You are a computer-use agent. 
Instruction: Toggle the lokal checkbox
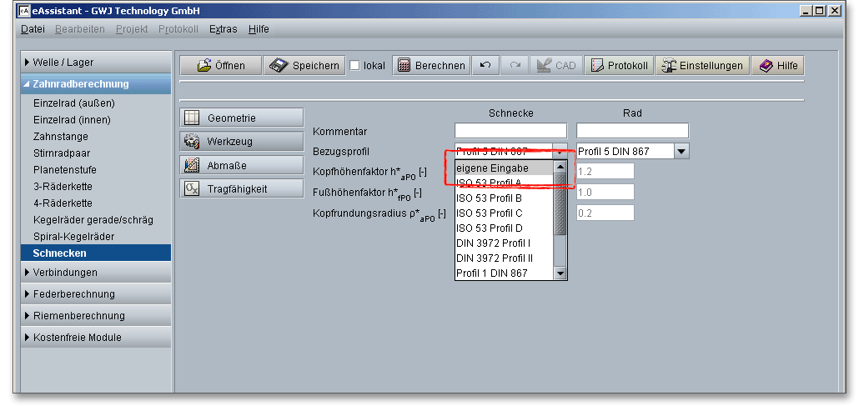pos(354,66)
